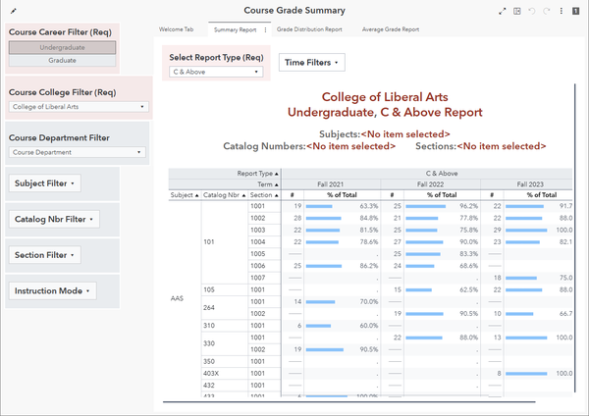Click the 96.2% Fall 2022 value
Screen dimensions: 589x416
469,206
